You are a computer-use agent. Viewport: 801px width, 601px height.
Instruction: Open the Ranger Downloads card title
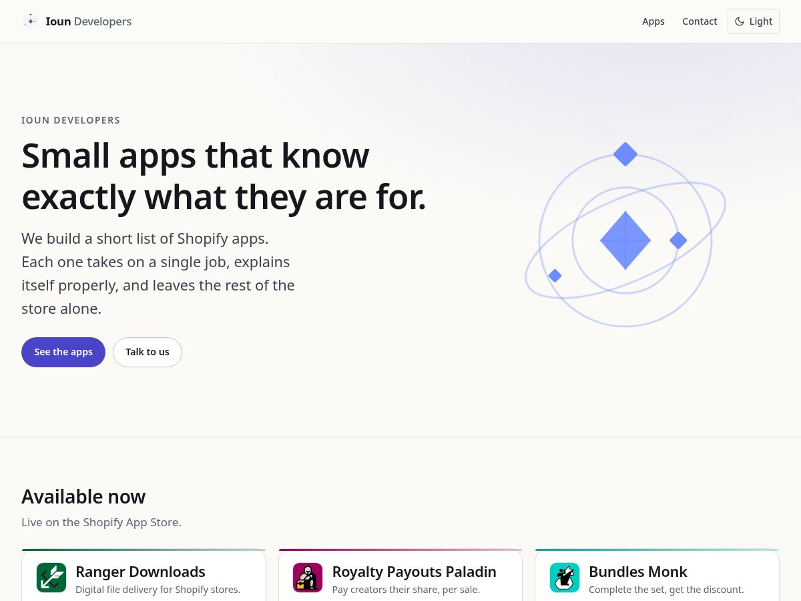[140, 572]
